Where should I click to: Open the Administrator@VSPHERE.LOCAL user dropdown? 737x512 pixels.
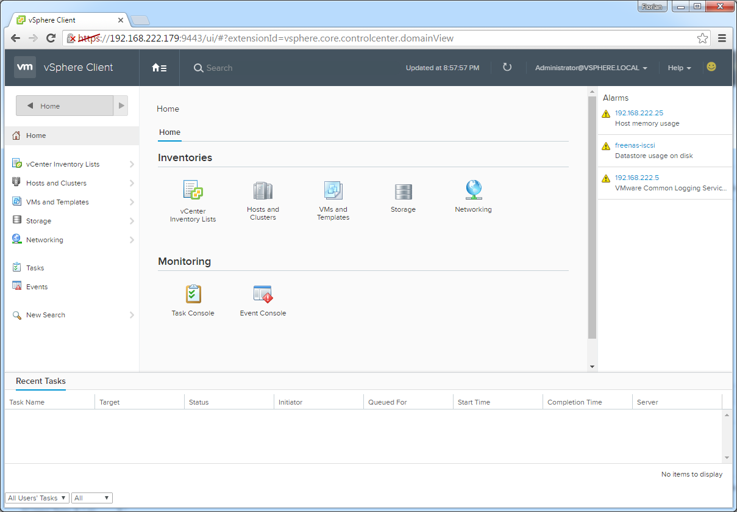coord(591,68)
